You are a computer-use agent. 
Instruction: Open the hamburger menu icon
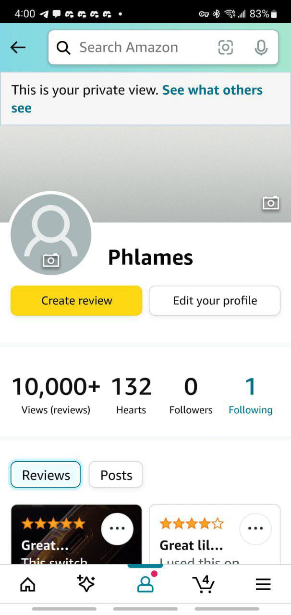263,584
